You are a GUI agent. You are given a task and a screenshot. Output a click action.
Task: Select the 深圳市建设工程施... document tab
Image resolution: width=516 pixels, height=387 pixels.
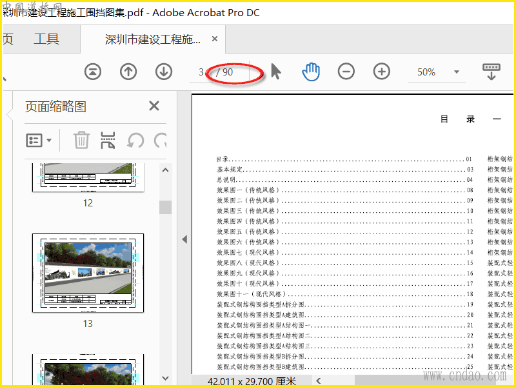point(153,39)
